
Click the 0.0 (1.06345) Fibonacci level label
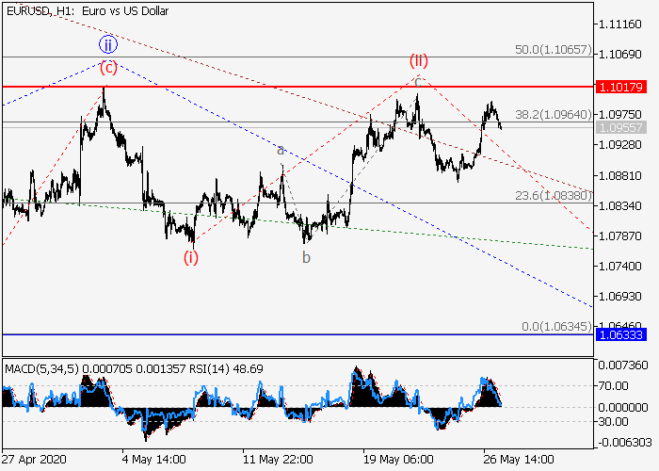coord(556,326)
